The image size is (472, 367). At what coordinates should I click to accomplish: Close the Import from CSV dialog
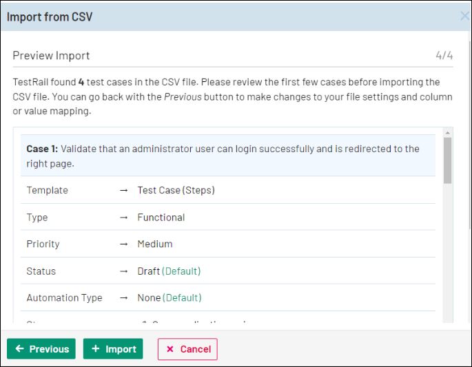(x=464, y=17)
